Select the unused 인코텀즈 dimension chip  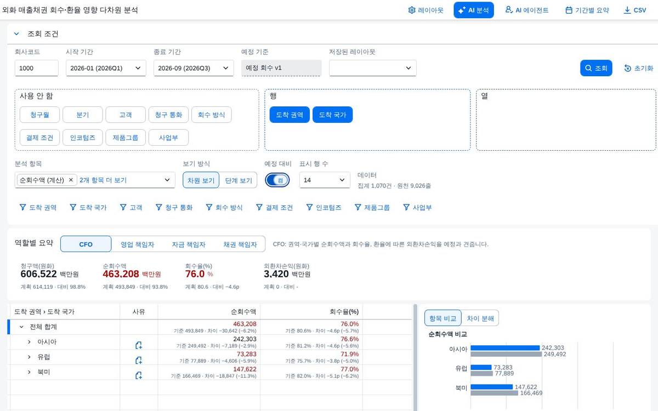tap(82, 138)
